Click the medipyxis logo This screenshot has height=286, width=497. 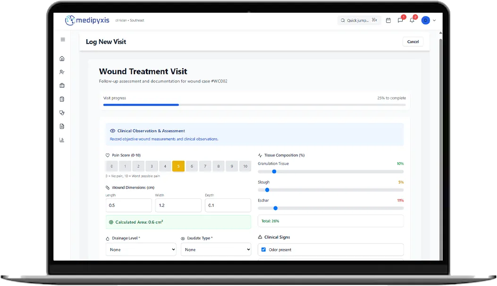87,20
